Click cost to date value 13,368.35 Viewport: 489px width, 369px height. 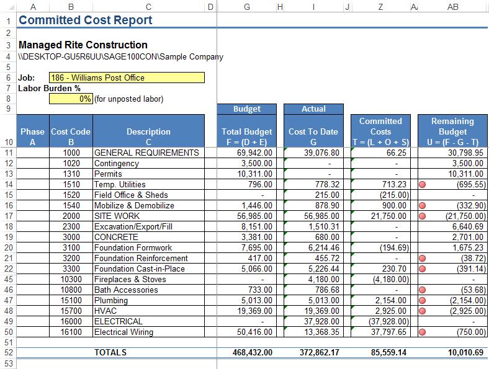(313, 332)
